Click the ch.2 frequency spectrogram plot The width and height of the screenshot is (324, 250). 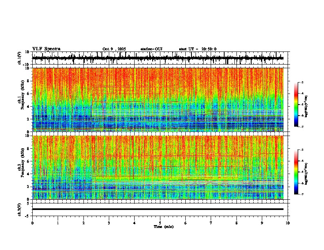[157, 167]
